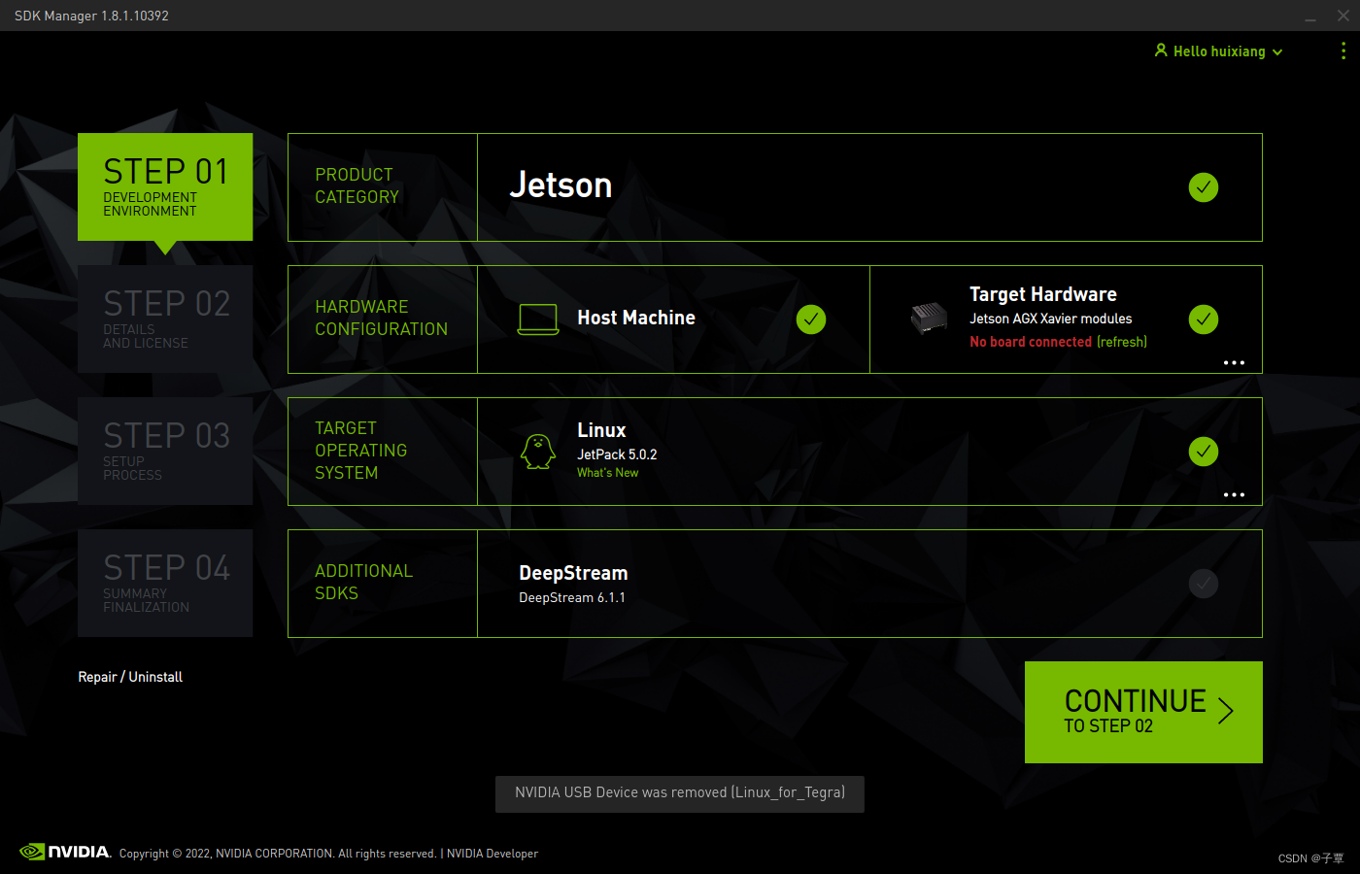Open the What's New link
The height and width of the screenshot is (874, 1360).
click(x=607, y=473)
